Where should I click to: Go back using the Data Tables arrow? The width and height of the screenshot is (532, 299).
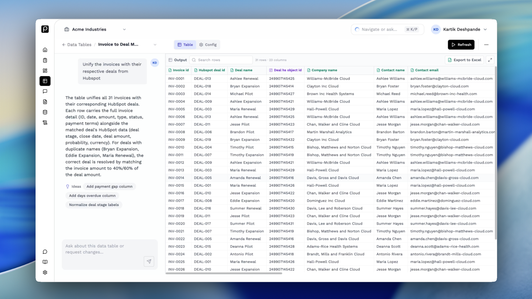coord(64,45)
